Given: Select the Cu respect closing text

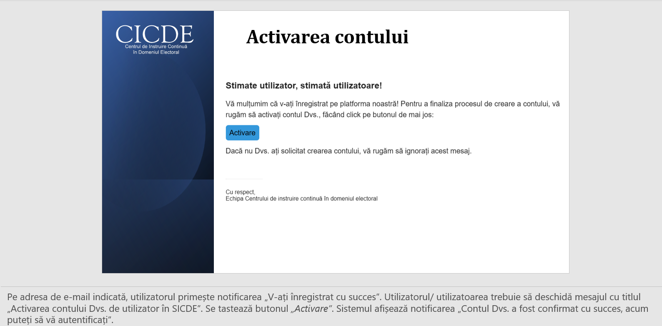Looking at the screenshot, I should 240,192.
